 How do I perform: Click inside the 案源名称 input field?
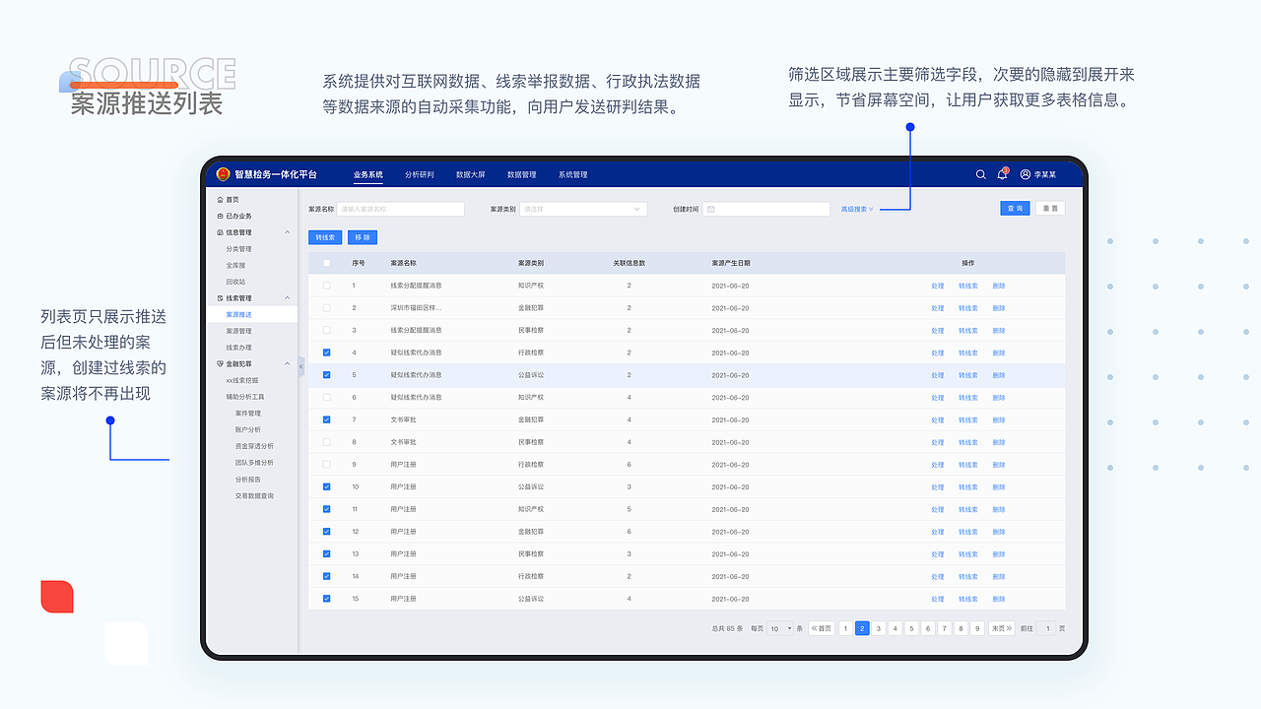click(x=399, y=208)
